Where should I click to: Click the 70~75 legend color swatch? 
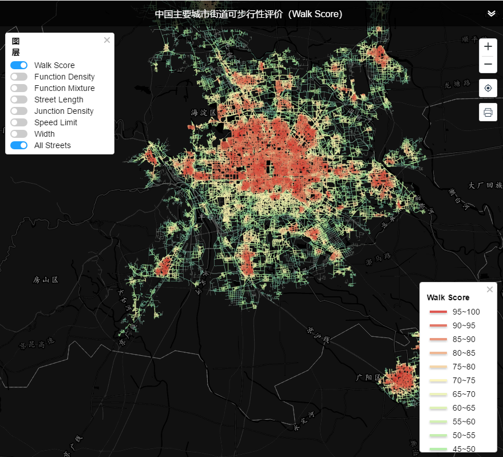click(x=438, y=381)
